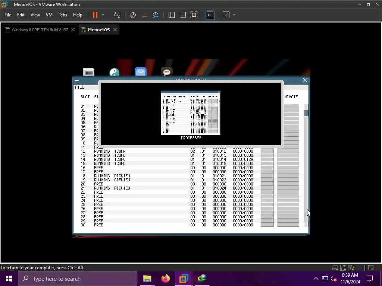Viewport: 382px width, 286px height.
Task: Click the ICONA process name in slot 12
Action: point(120,151)
